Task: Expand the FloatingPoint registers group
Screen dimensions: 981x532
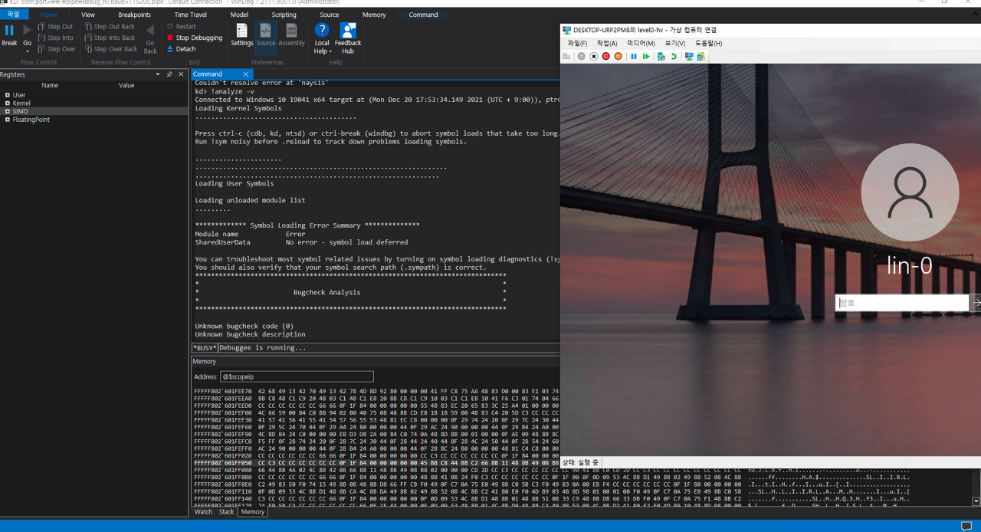Action: [6, 120]
